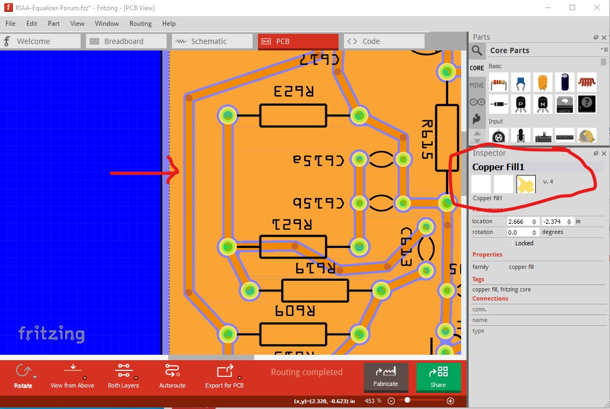Switch to the Code tab
The height and width of the screenshot is (409, 610).
click(x=384, y=41)
